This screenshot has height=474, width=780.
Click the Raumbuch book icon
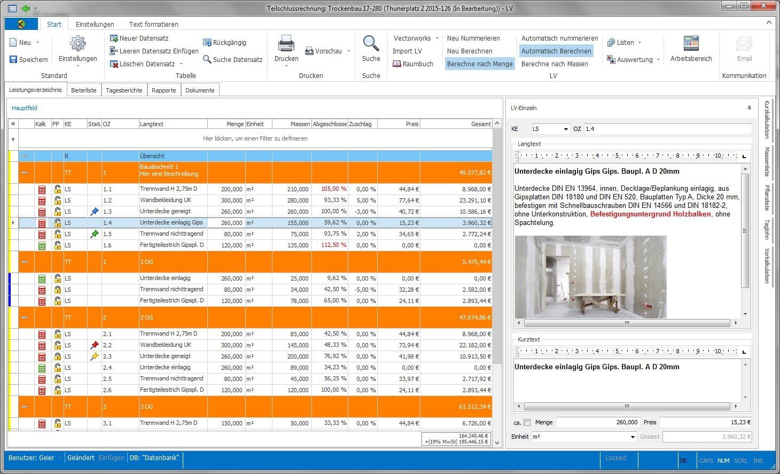click(397, 64)
